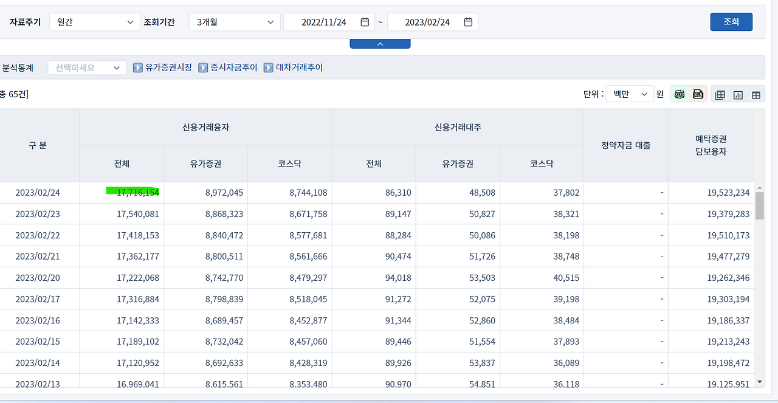Collapse the panel with the blue chevron

point(380,43)
